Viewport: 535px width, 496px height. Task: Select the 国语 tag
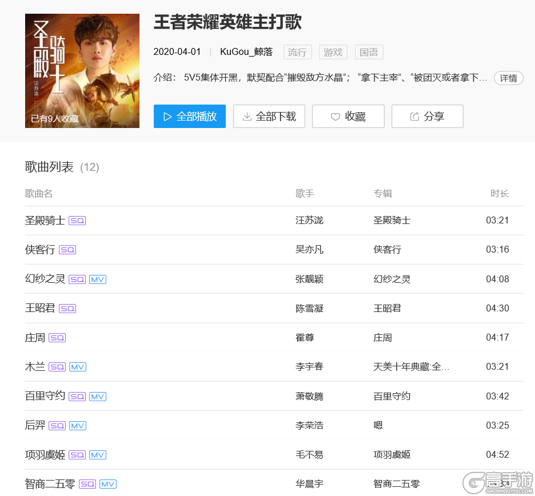(369, 52)
